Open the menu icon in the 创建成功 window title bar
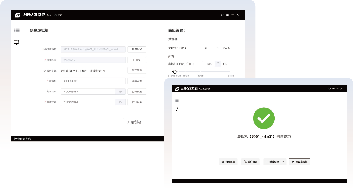Screen dimensions: 353x190 coord(333,89)
